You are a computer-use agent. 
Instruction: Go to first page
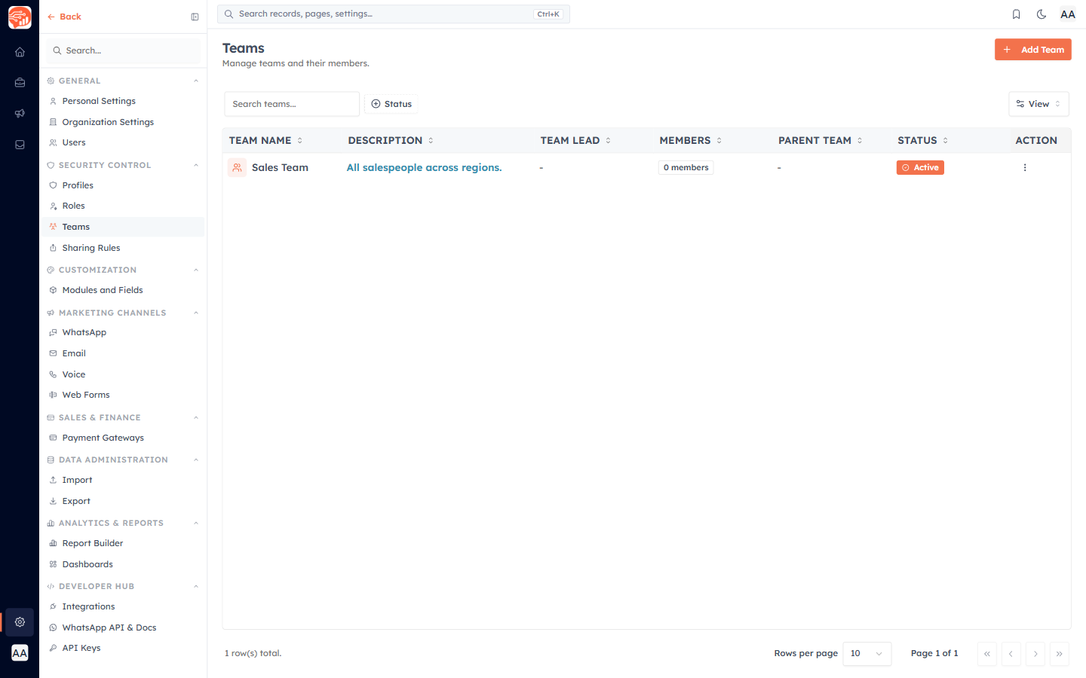[987, 654]
